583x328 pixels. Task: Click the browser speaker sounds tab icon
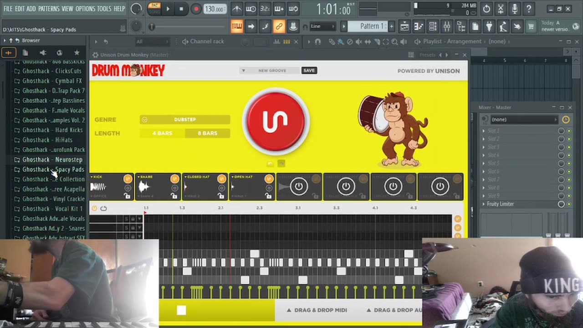click(x=42, y=53)
